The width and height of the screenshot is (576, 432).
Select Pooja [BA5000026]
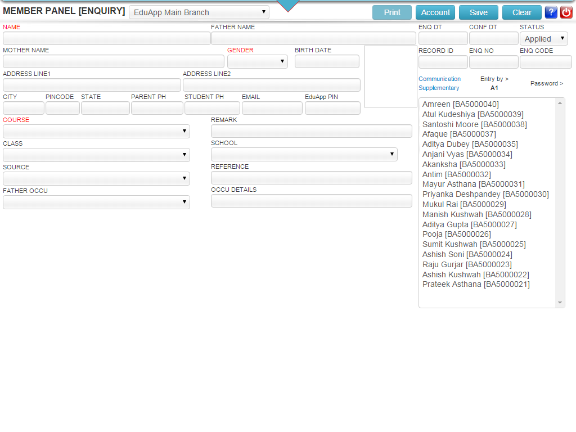[456, 235]
